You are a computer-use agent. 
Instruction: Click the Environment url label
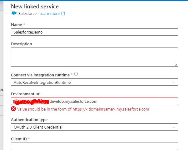(26, 94)
